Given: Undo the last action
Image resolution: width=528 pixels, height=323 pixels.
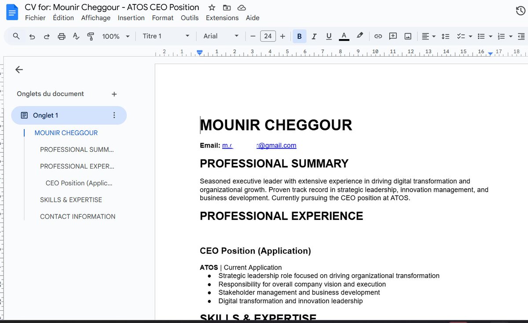Looking at the screenshot, I should pos(32,36).
